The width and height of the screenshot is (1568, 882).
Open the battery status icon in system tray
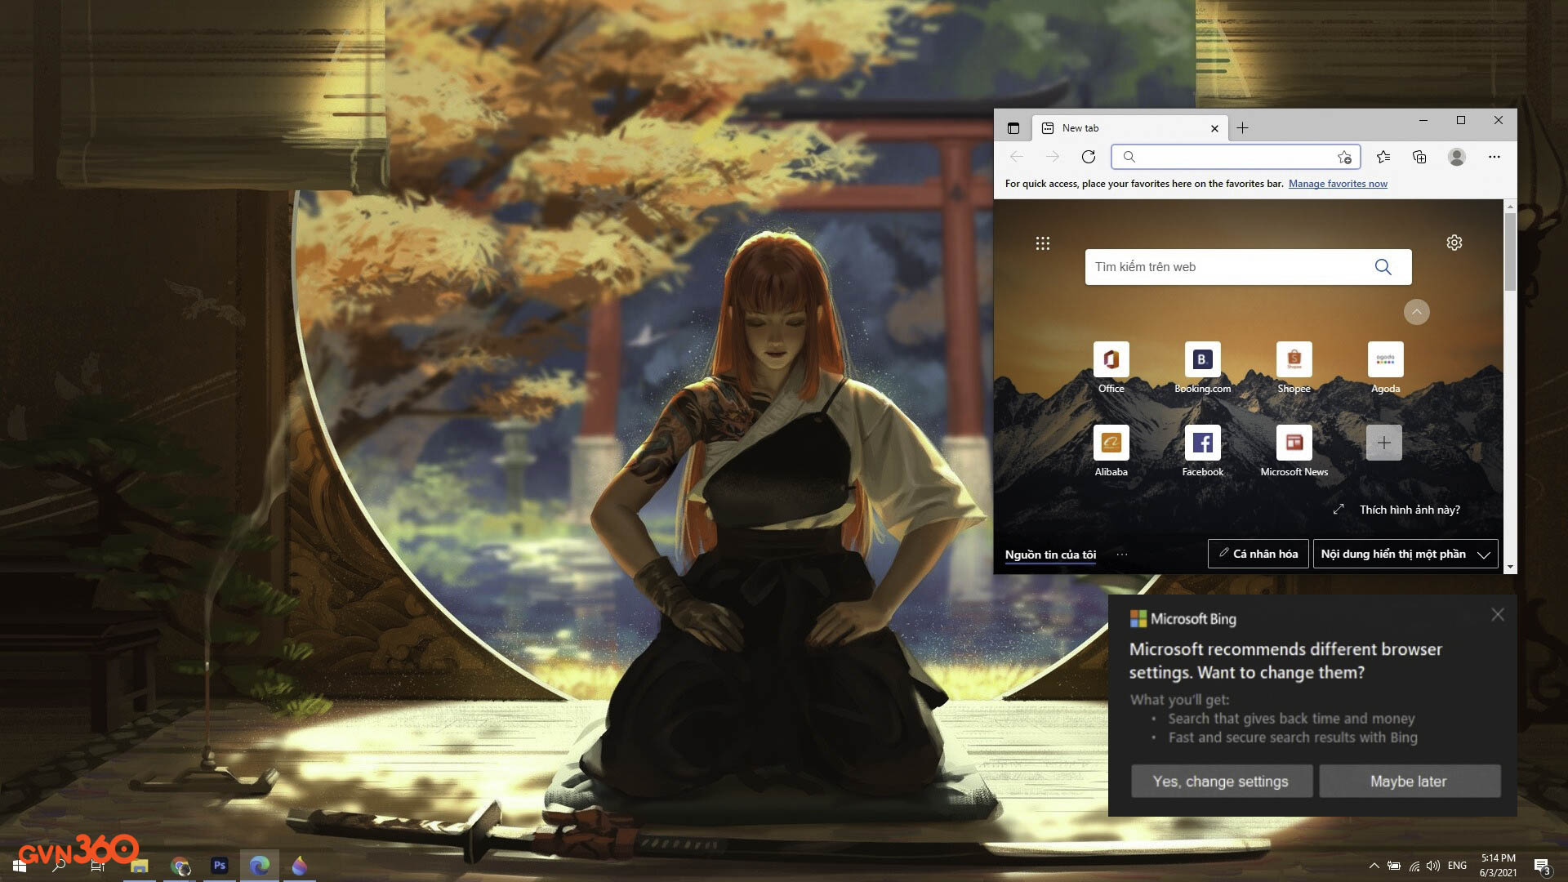point(1394,866)
